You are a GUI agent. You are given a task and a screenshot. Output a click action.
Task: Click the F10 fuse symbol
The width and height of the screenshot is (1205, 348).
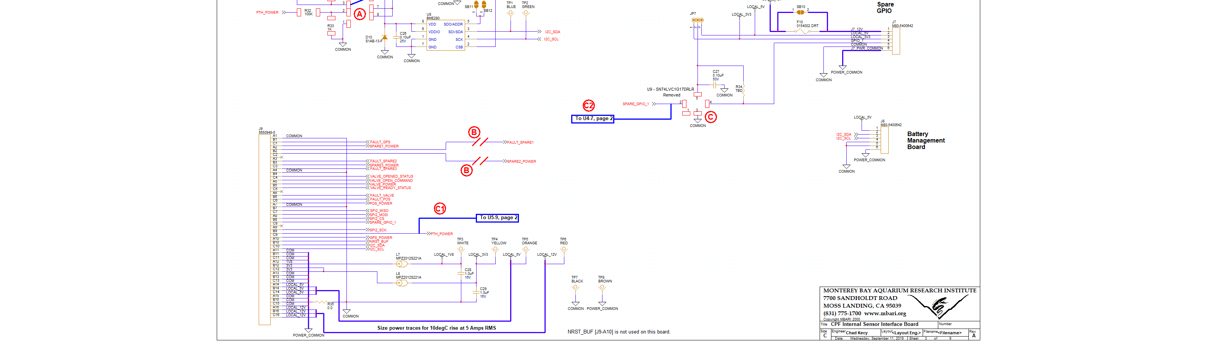click(803, 32)
